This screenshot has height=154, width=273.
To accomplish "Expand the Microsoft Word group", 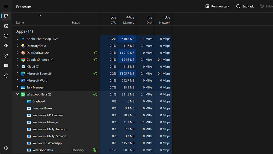I will 17,81.
